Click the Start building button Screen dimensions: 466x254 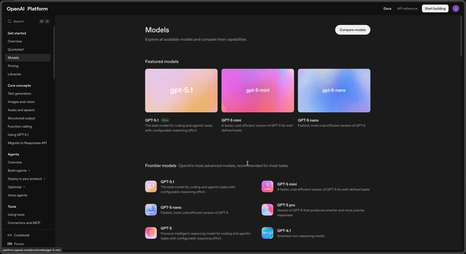435,9
